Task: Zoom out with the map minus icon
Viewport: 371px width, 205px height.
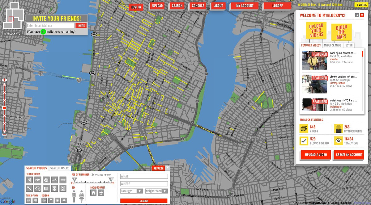Action: [x=4, y=134]
